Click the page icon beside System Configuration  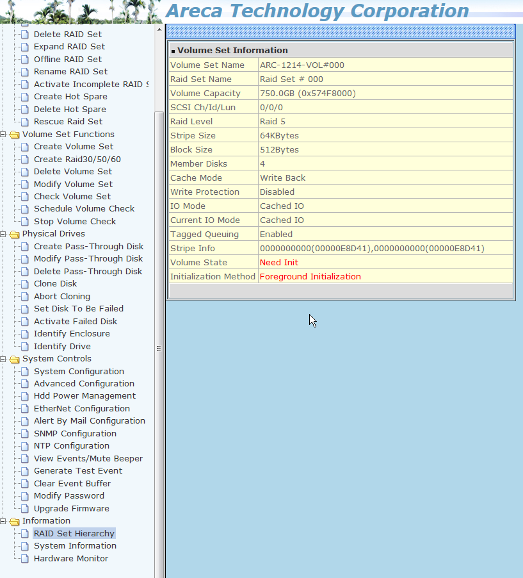pos(25,372)
